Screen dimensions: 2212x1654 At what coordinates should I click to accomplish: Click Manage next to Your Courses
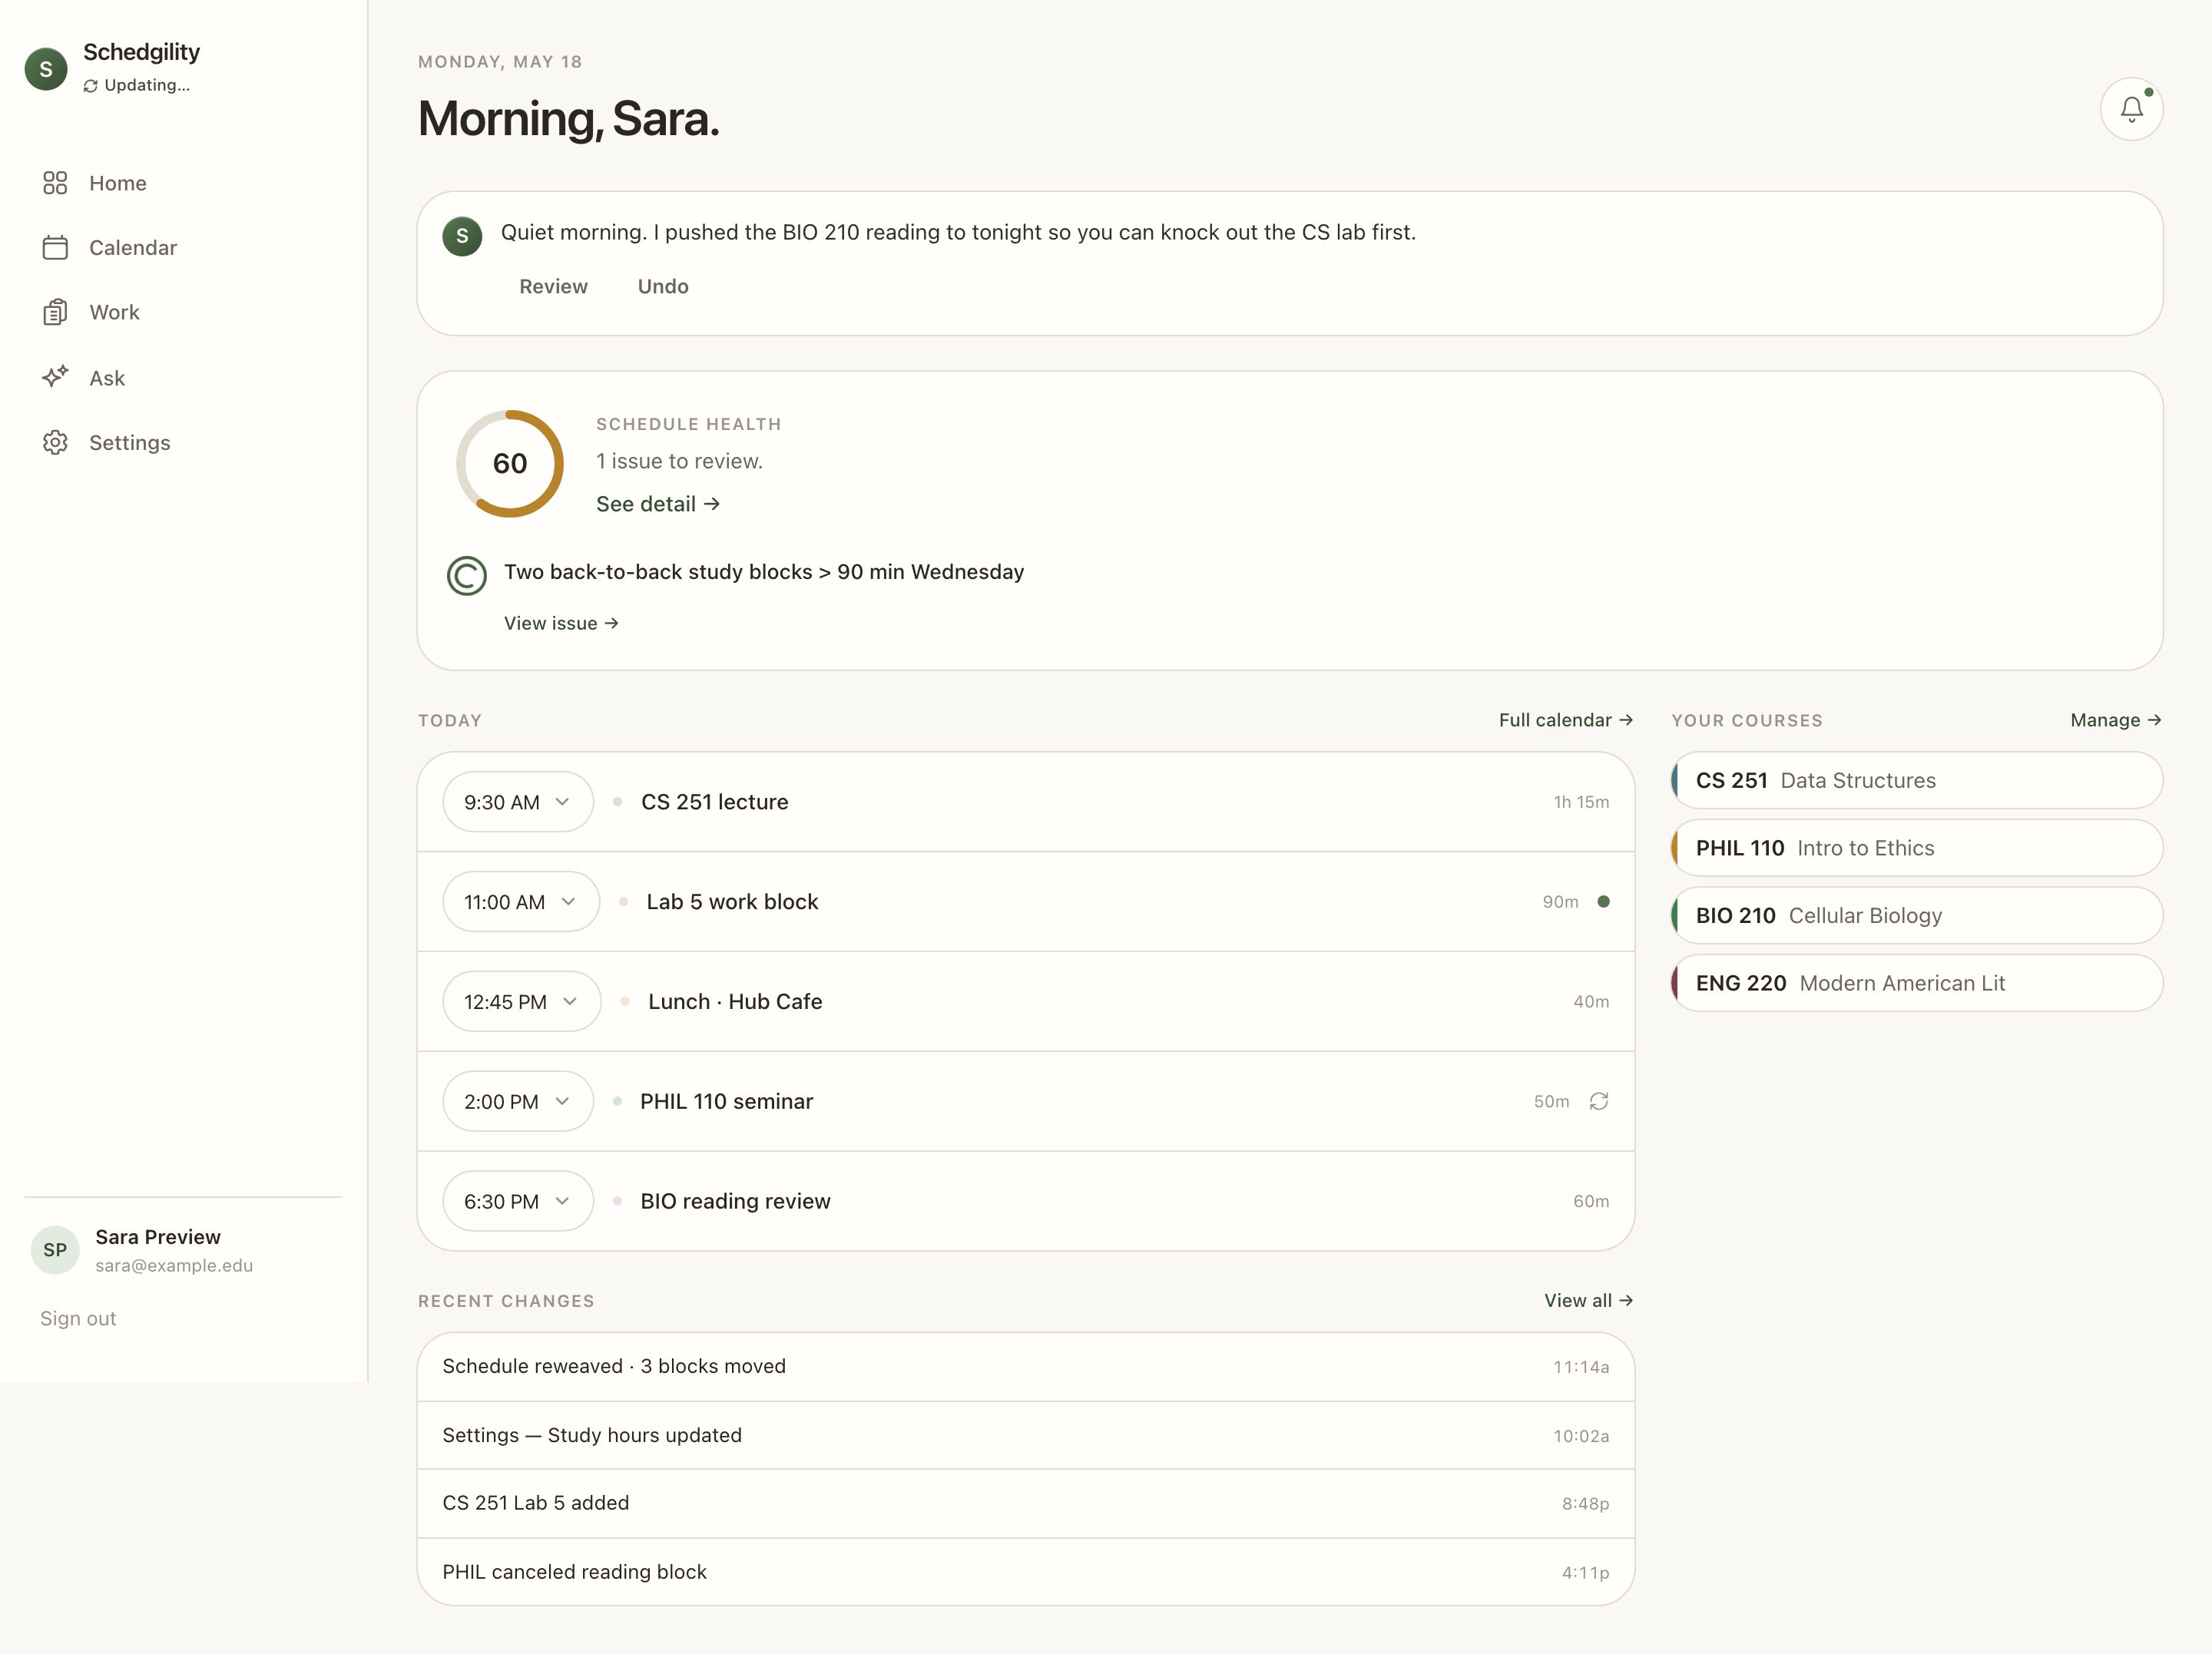[x=2116, y=720]
